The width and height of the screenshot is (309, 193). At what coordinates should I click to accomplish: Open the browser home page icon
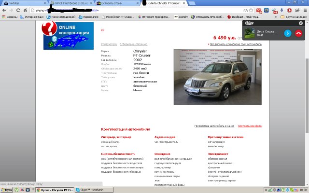(x=25, y=10)
